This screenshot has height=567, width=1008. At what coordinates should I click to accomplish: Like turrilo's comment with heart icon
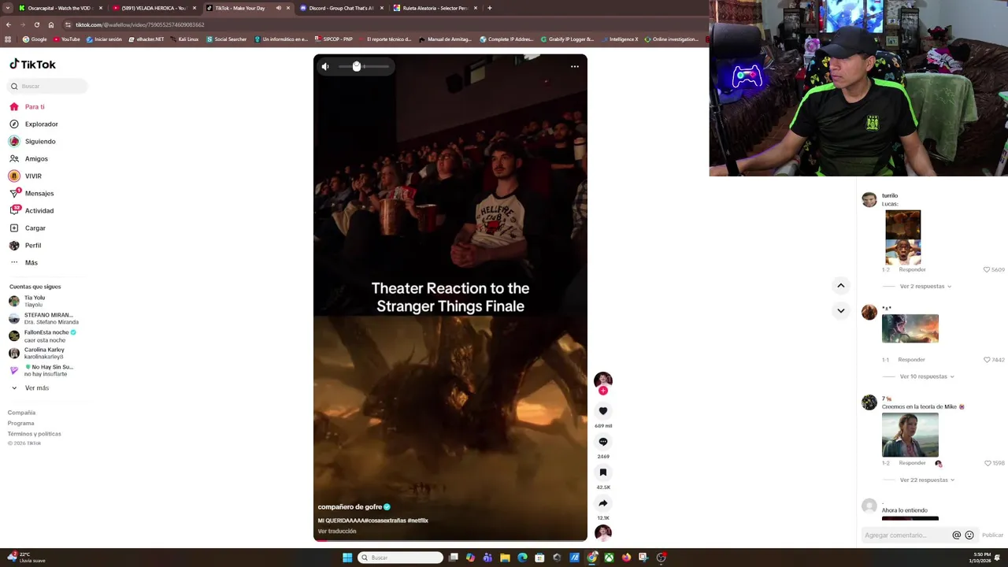987,269
